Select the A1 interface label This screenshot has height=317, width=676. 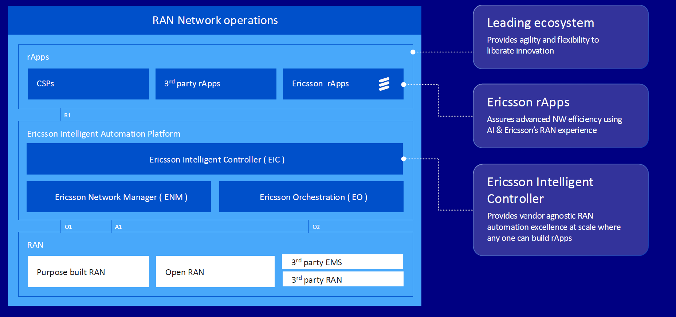coord(118,227)
